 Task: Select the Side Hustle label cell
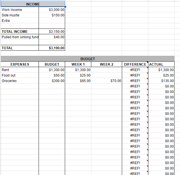tap(20, 15)
